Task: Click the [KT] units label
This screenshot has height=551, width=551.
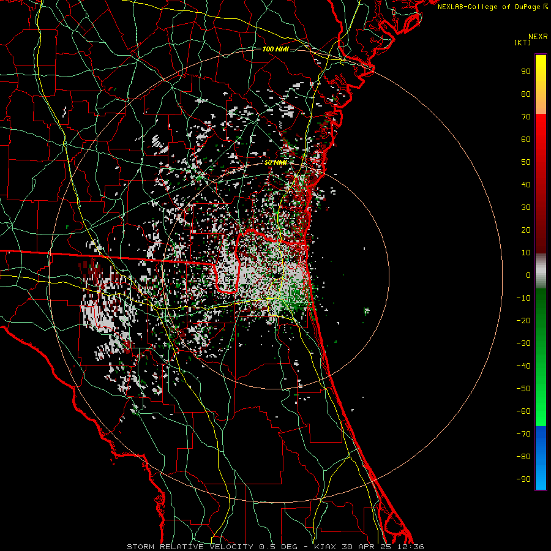Action: (x=523, y=42)
